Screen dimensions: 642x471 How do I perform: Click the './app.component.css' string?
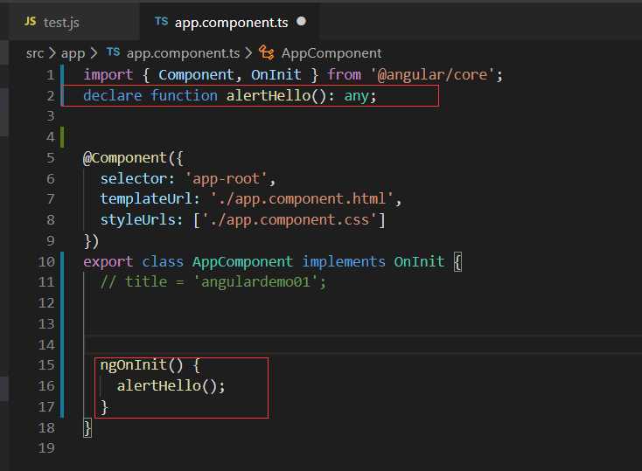point(289,219)
